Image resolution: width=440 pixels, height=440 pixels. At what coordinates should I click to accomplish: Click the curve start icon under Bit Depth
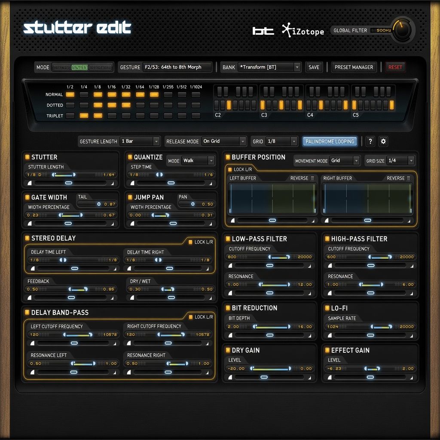tap(230, 335)
